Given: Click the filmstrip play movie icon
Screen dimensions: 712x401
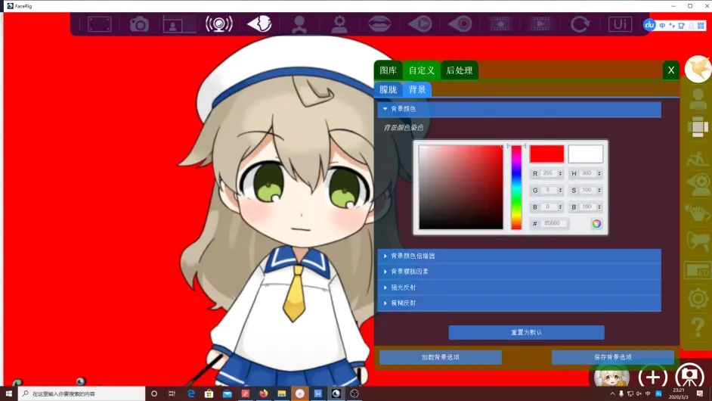Looking at the screenshot, I should pos(540,24).
